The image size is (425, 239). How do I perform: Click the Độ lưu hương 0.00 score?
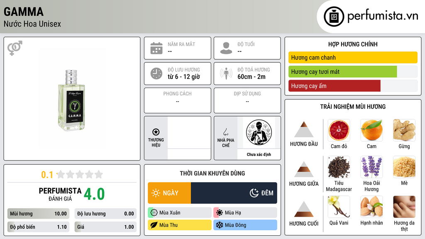point(105,214)
